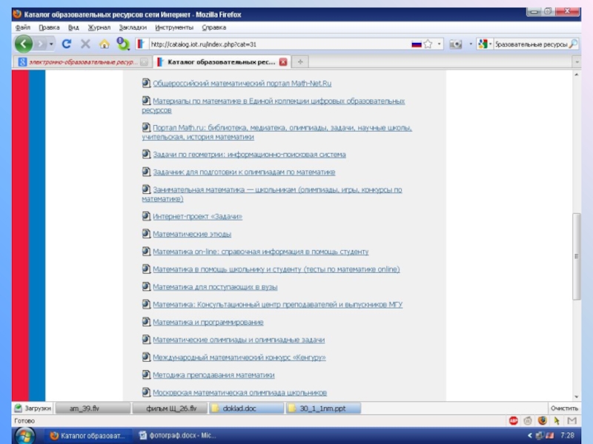Click the address bar with catalog.iot.ru URL
The height and width of the screenshot is (444, 593).
[279, 44]
